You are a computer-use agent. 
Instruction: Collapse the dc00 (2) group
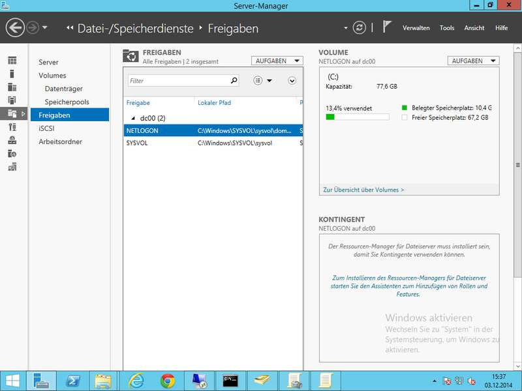134,118
